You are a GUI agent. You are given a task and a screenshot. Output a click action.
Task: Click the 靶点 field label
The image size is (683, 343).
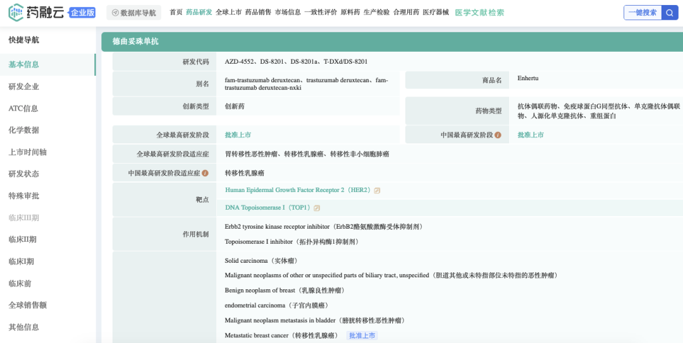(202, 200)
